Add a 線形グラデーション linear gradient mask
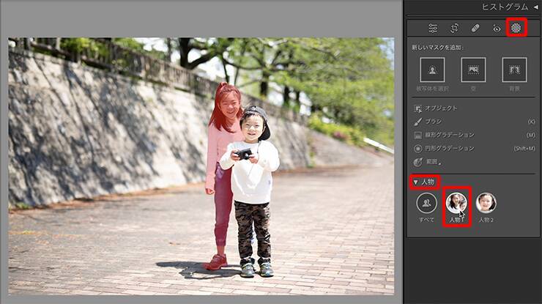 [x=449, y=135]
